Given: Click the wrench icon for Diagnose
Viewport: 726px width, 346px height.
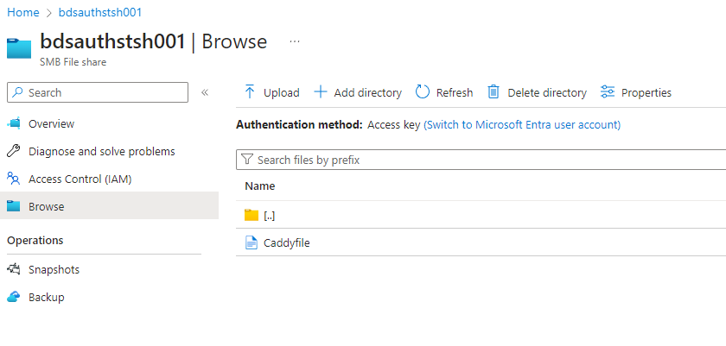Looking at the screenshot, I should click(14, 151).
